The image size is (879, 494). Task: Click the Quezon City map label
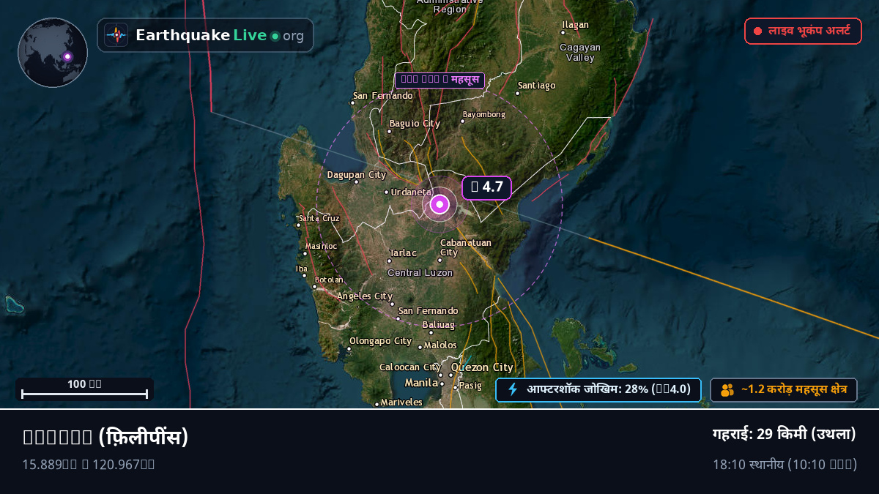click(x=482, y=367)
